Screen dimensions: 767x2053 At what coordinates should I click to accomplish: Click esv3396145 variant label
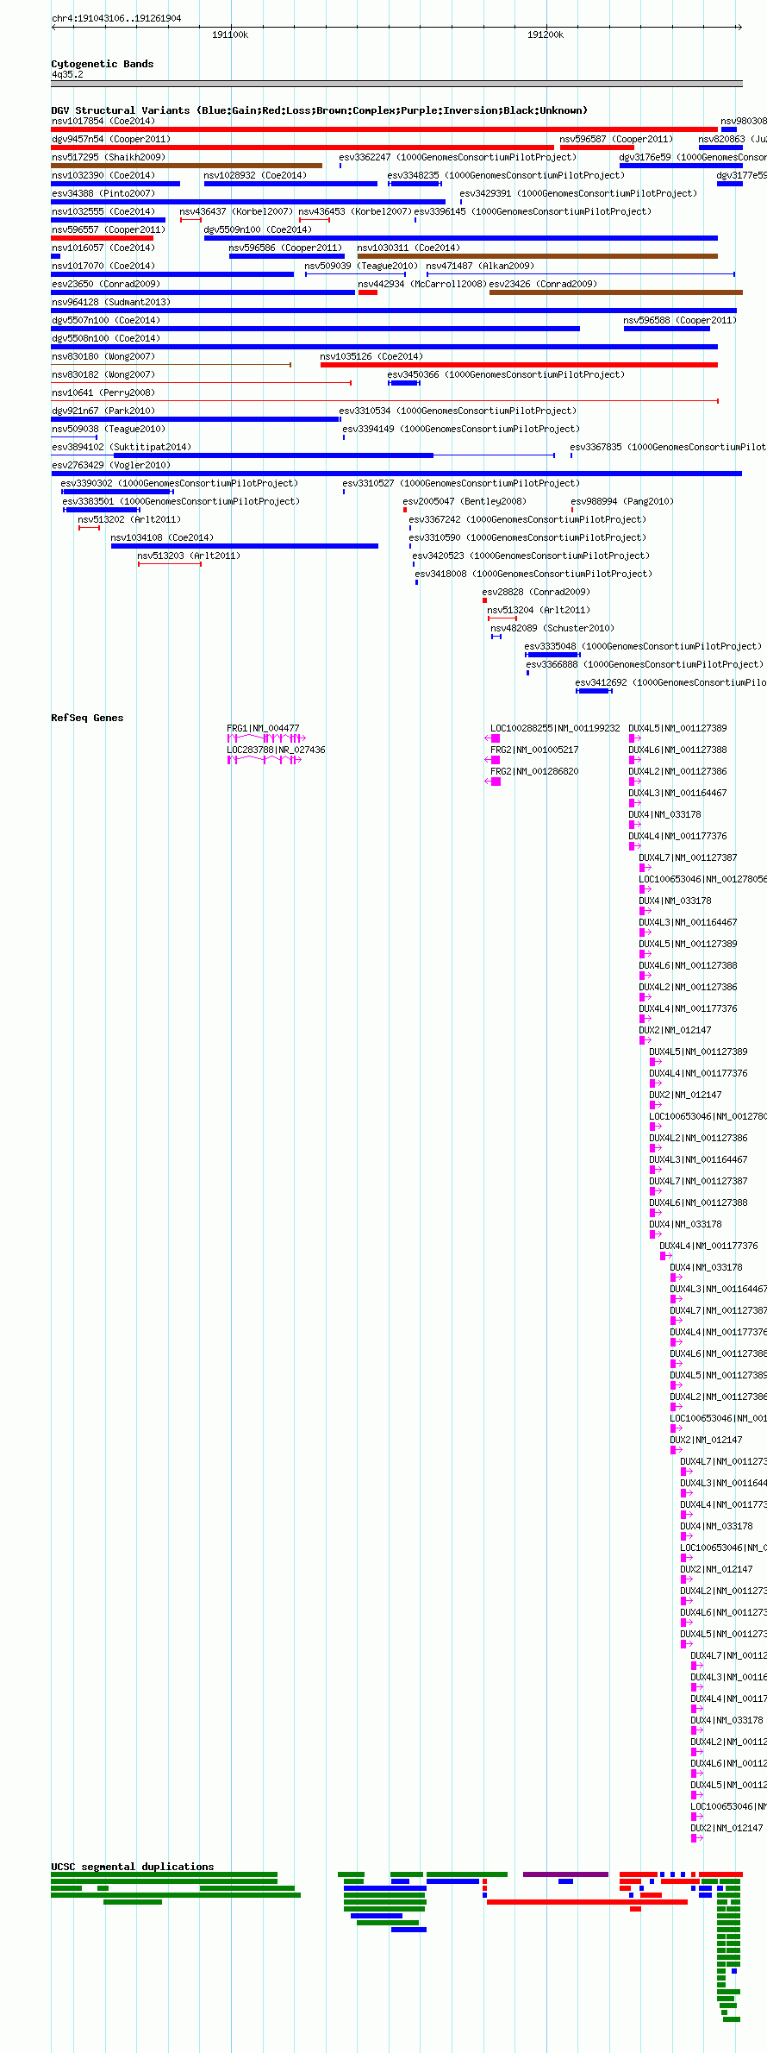click(533, 211)
